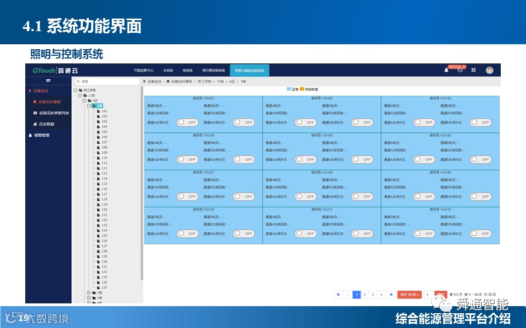Click the folder icon of 11栋 node
Viewport: 526px width, 328px height.
click(x=85, y=95)
